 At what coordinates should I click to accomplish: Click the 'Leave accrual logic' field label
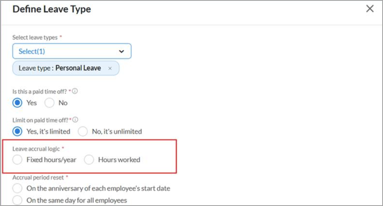pos(36,149)
